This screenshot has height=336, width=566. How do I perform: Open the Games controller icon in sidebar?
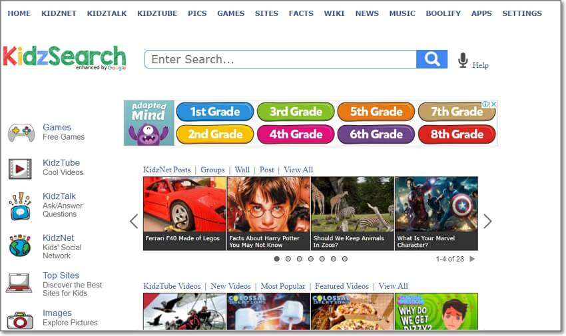click(x=21, y=132)
